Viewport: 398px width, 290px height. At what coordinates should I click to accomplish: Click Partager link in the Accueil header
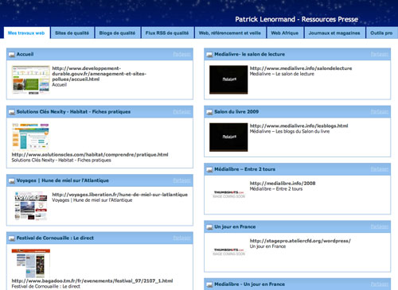[x=181, y=54]
